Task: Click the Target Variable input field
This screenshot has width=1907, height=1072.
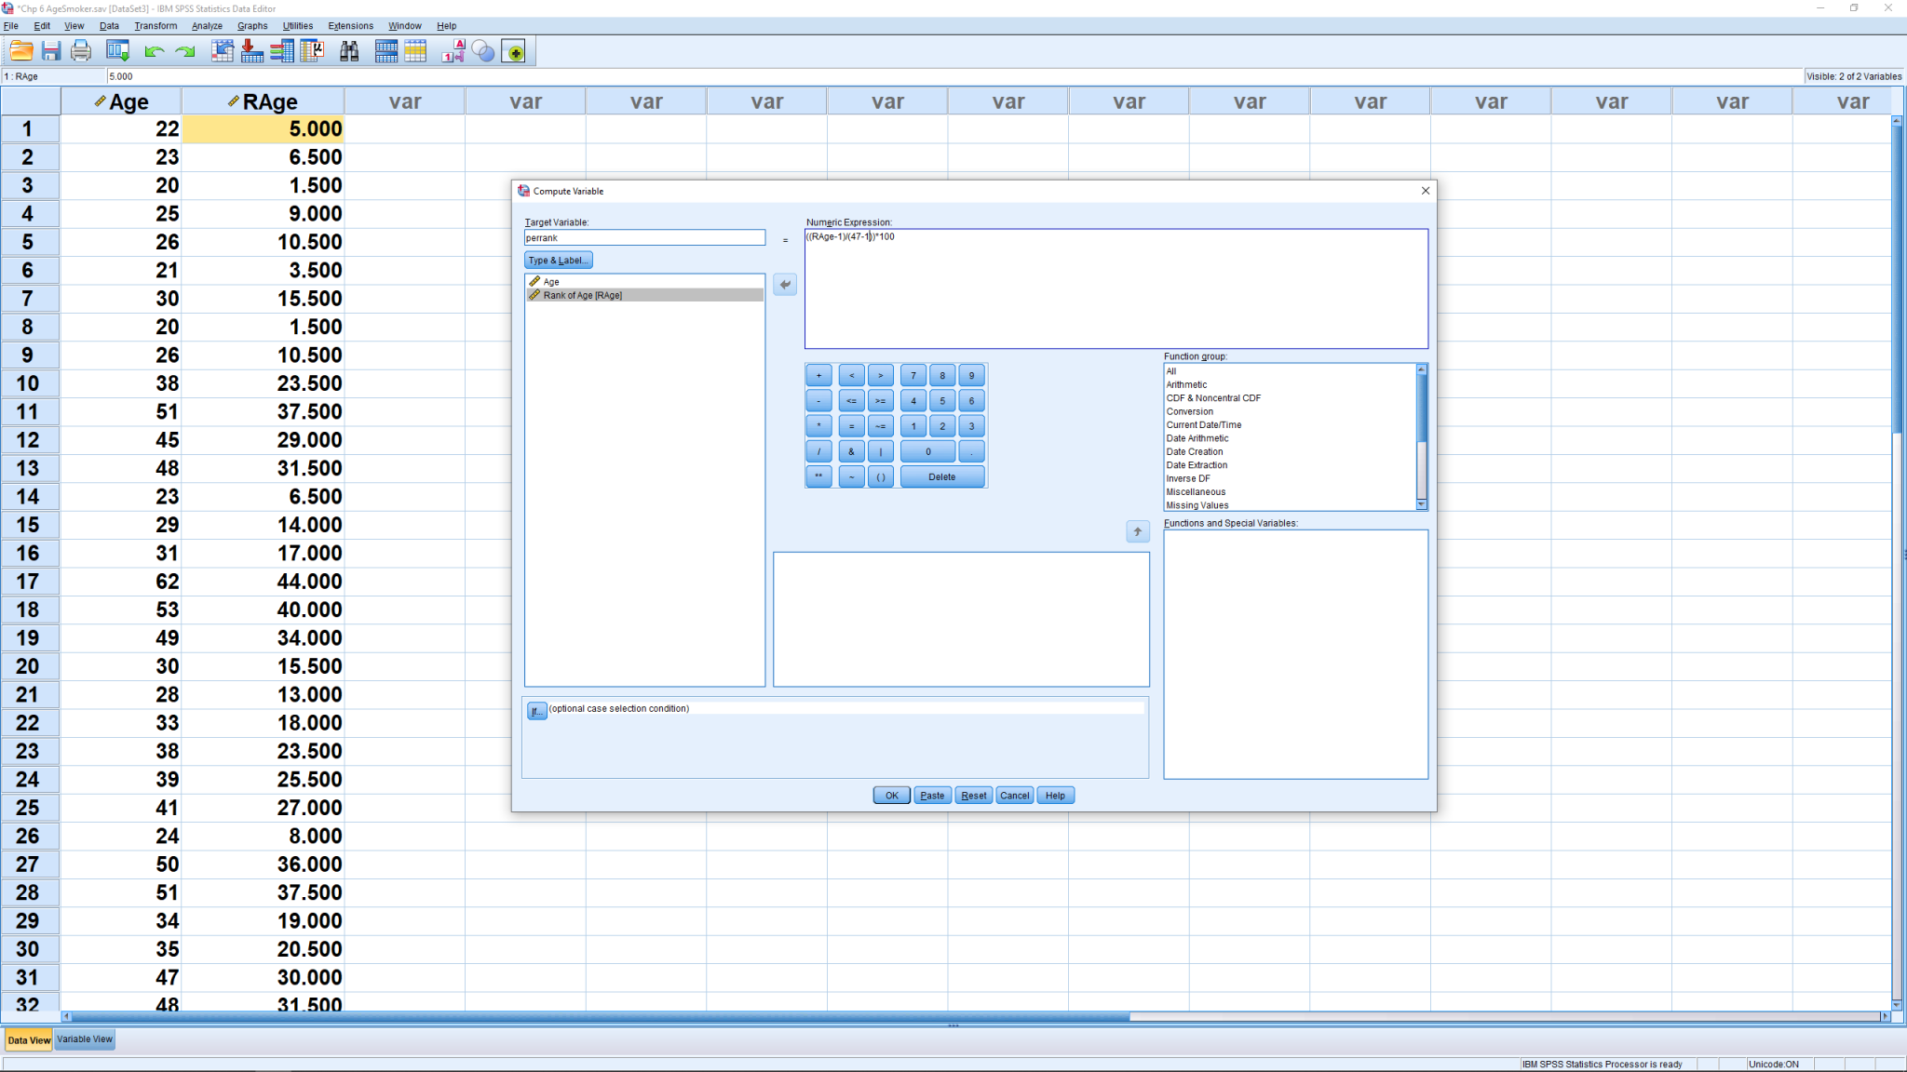Action: pyautogui.click(x=644, y=238)
